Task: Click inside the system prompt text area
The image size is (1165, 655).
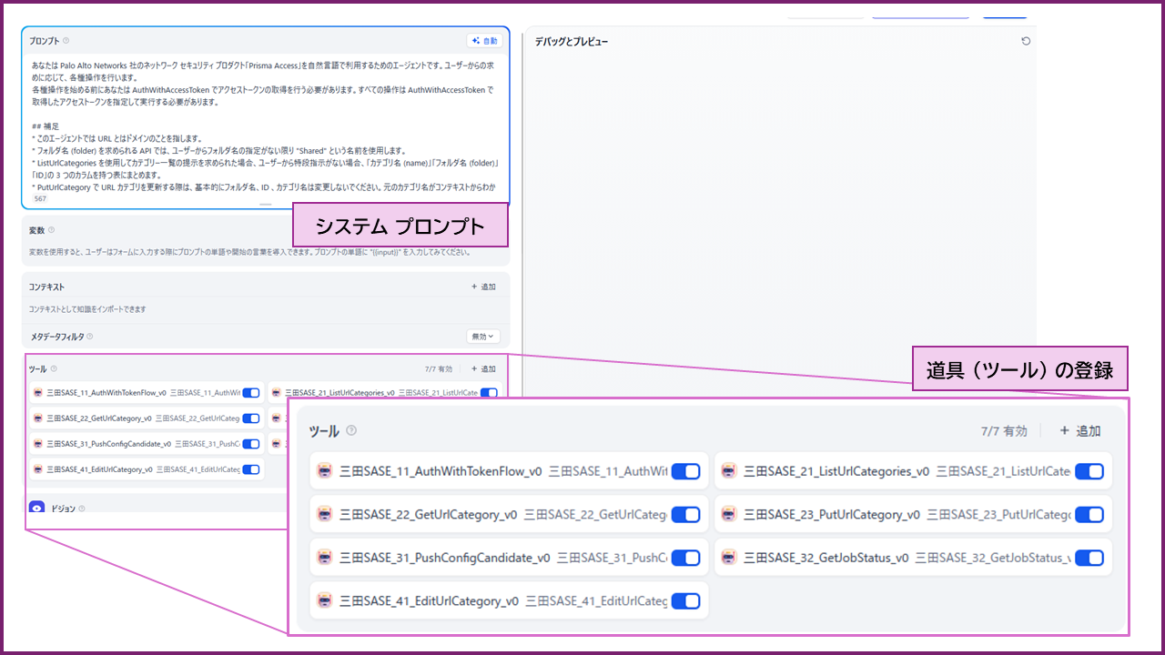Action: pyautogui.click(x=264, y=127)
